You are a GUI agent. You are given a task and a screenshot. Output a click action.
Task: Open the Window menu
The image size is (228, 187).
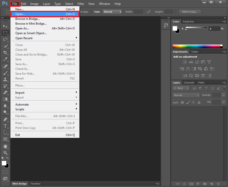tap(105, 4)
